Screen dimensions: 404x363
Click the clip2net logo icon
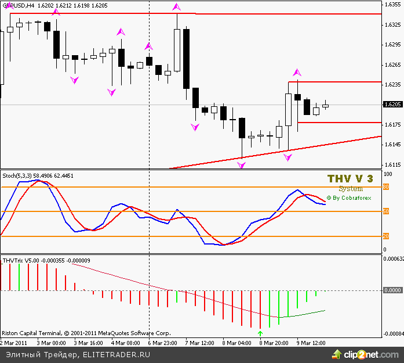coord(337,353)
